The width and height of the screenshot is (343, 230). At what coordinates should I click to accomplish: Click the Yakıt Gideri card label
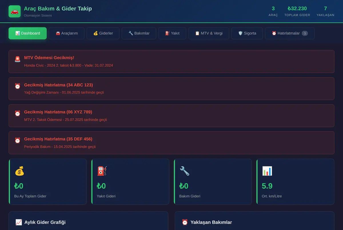[x=106, y=196]
